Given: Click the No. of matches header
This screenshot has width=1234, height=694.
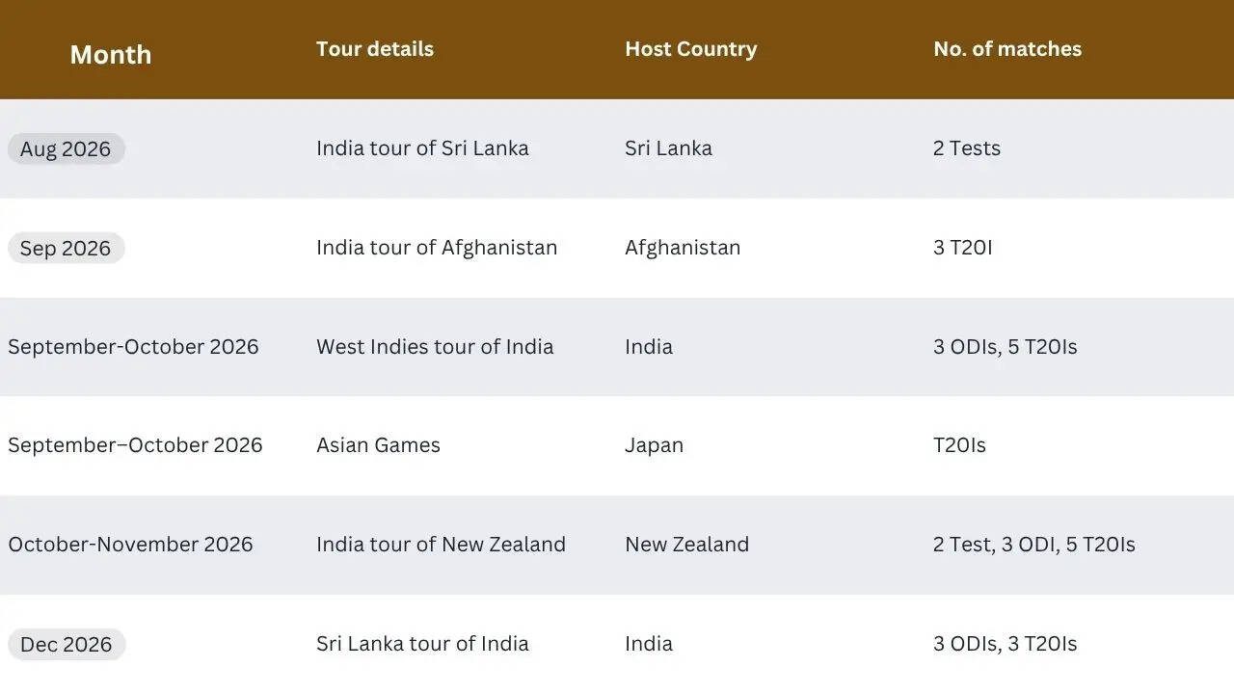Looking at the screenshot, I should (x=1007, y=49).
